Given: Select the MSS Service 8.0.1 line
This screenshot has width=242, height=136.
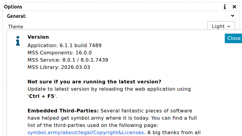Looking at the screenshot, I should point(68,60).
